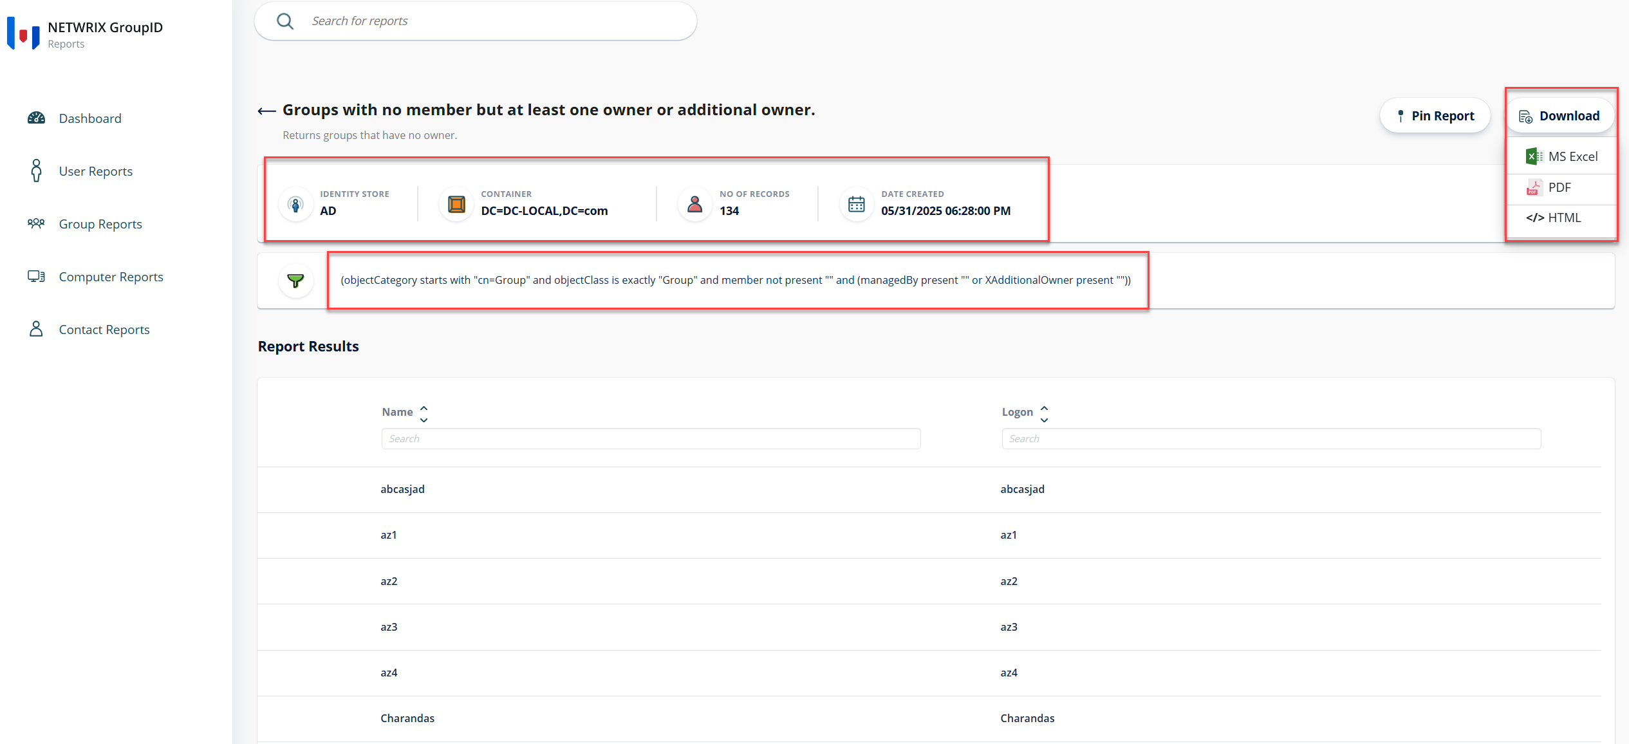1629x744 pixels.
Task: Select the az2 logon cell
Action: 1009,581
